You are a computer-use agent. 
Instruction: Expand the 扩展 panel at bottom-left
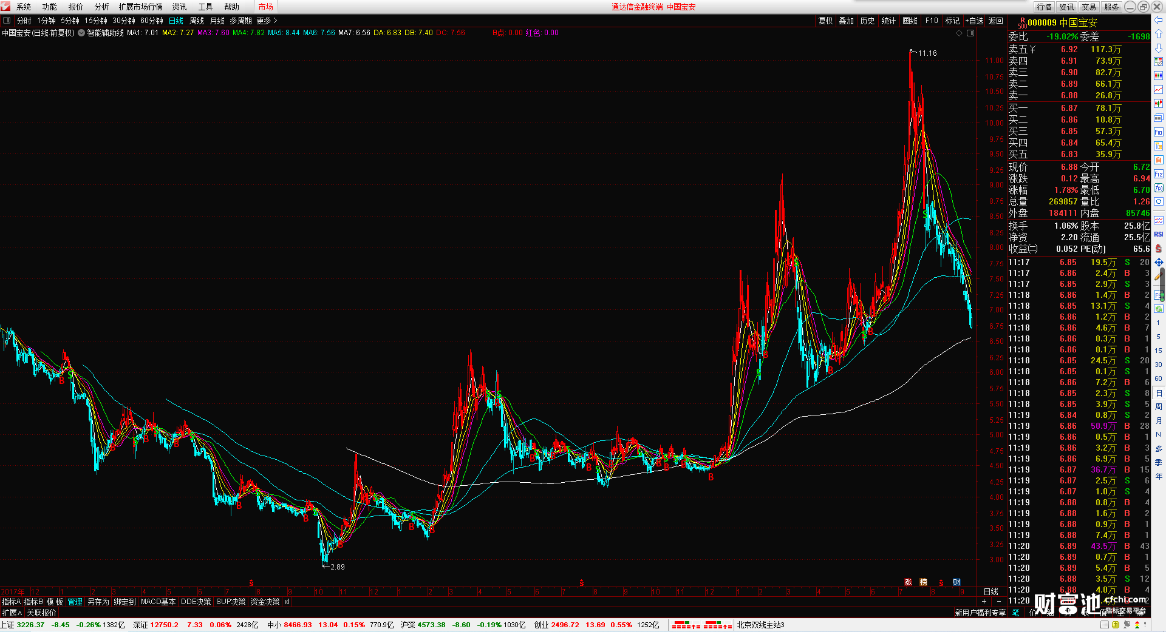(12, 613)
